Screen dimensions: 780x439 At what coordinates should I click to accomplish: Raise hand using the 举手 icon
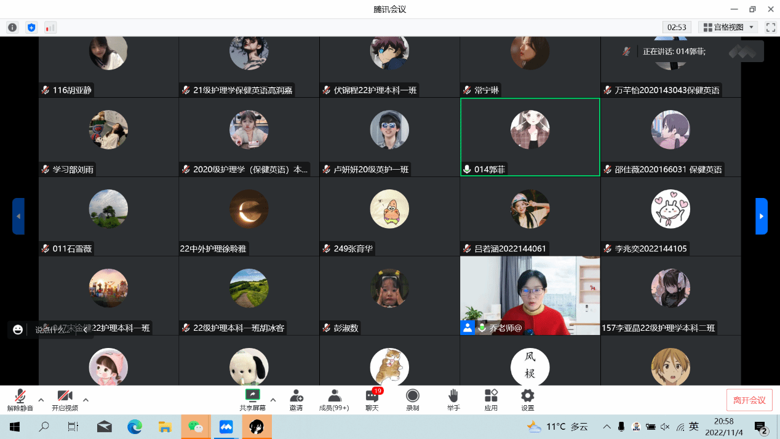453,399
